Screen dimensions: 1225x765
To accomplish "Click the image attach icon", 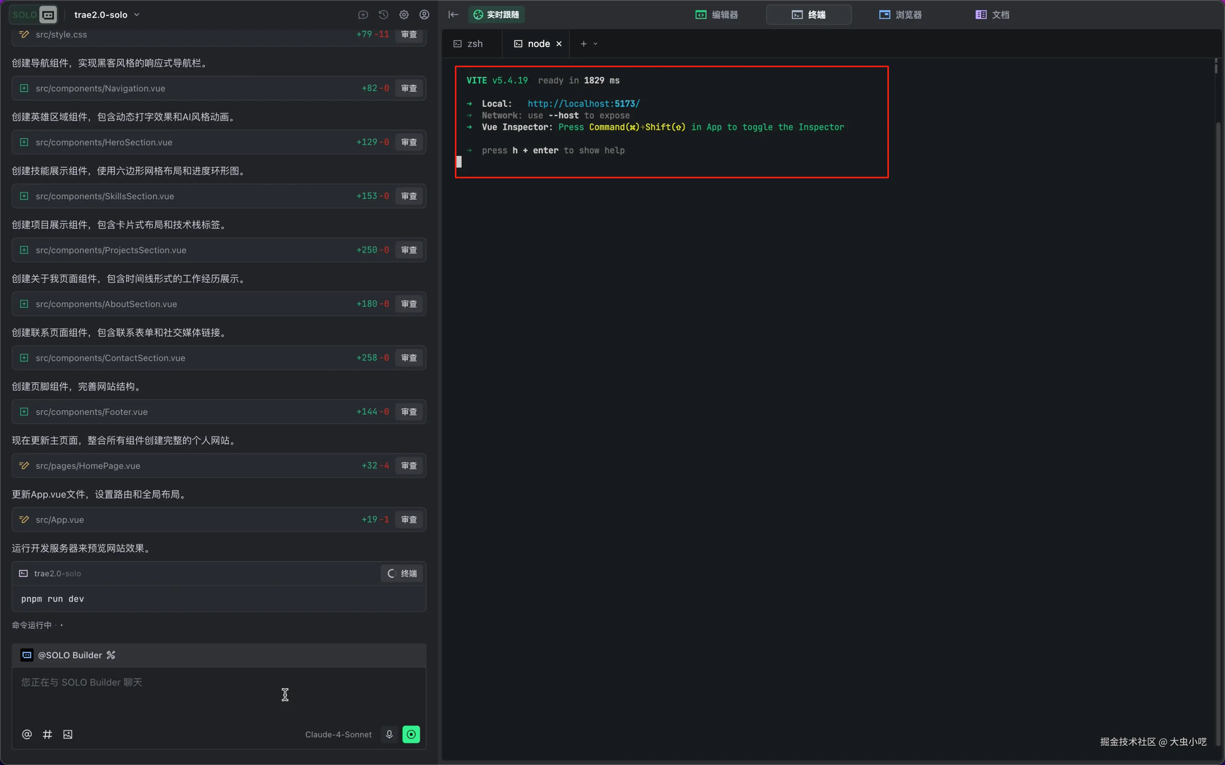I will pyautogui.click(x=68, y=734).
